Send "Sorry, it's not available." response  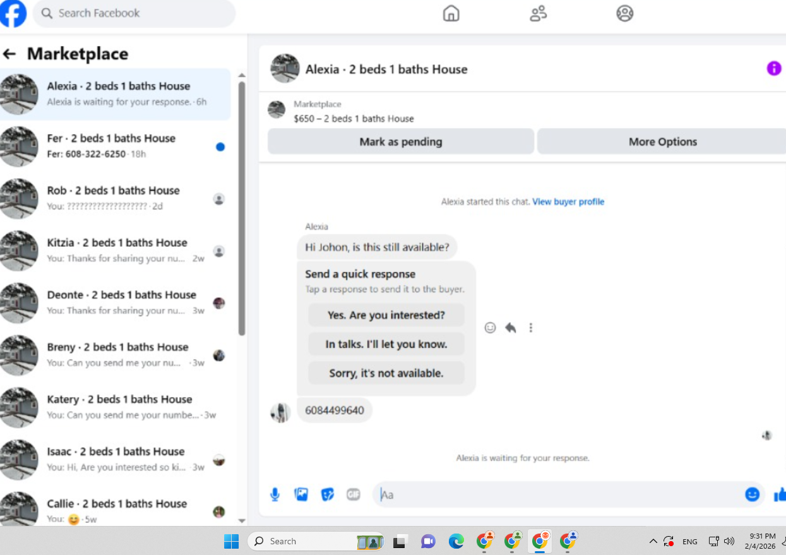coord(386,373)
